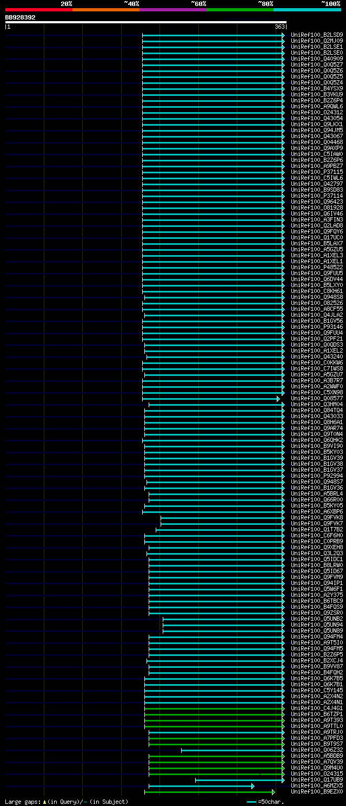Click the UniRef100_C5IWL6 label

click(317, 178)
